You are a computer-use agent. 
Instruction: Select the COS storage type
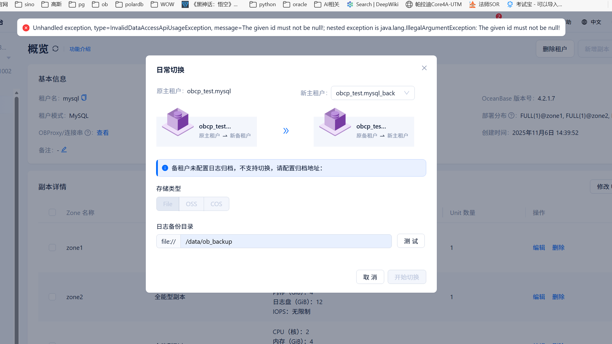coord(216,204)
